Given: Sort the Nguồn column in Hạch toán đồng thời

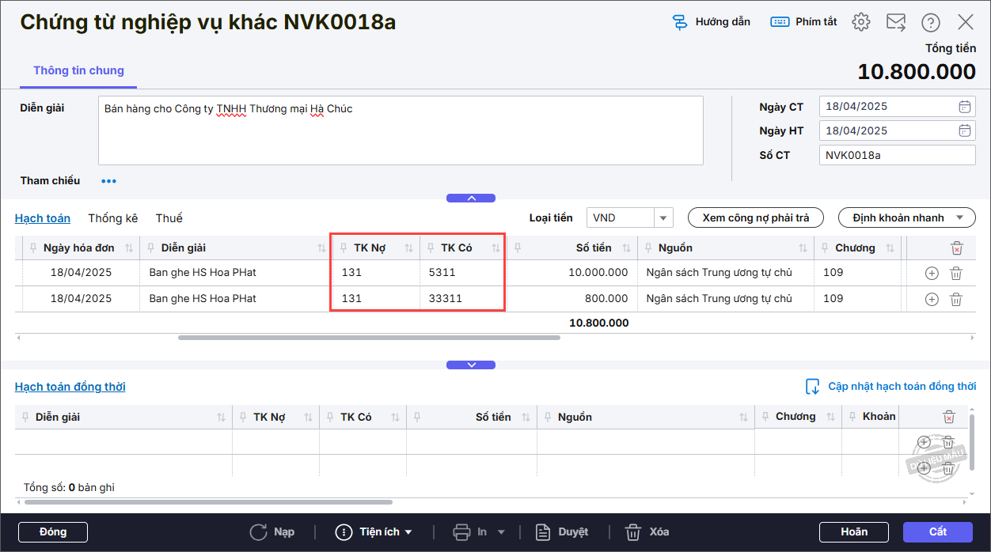Looking at the screenshot, I should [743, 417].
